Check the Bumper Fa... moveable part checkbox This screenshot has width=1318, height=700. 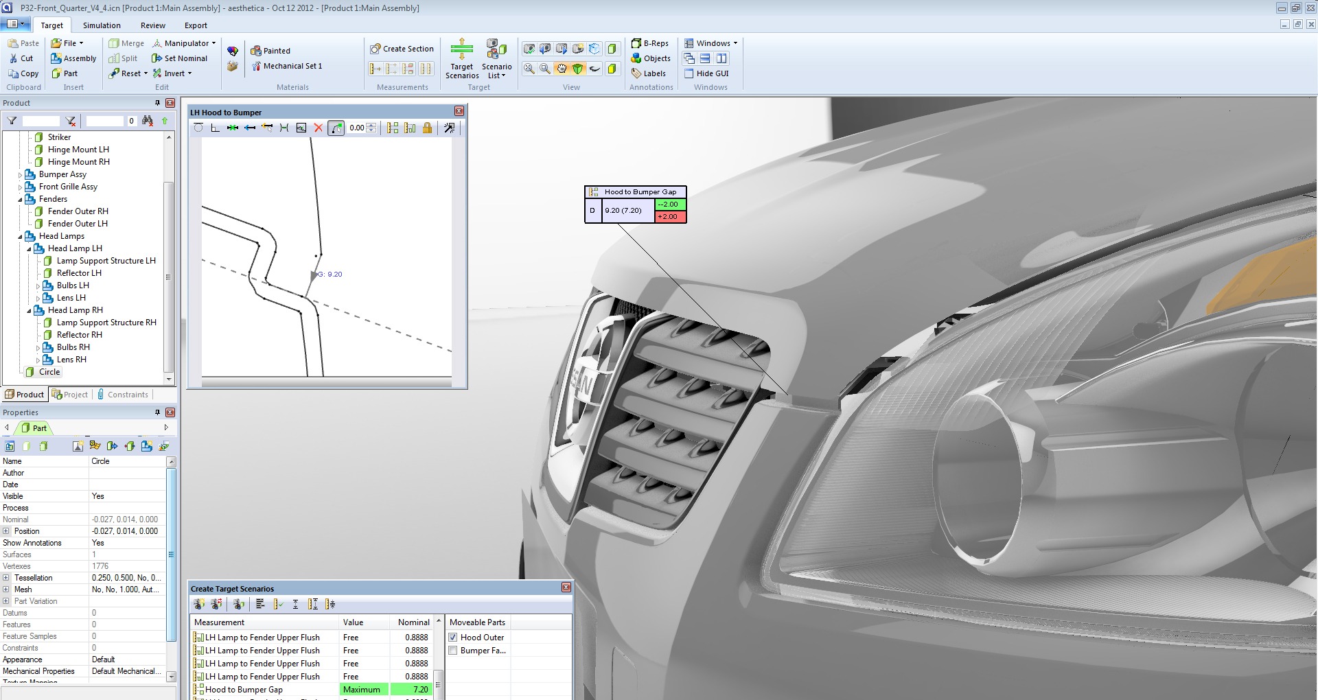(x=453, y=651)
